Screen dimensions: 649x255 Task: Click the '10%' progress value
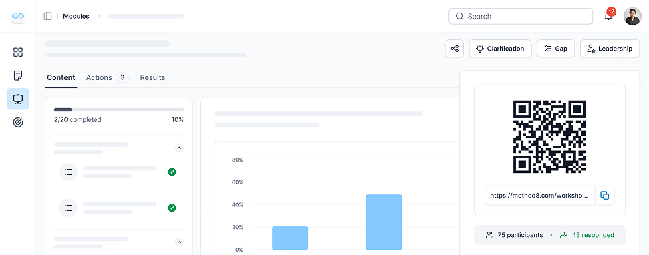(178, 120)
